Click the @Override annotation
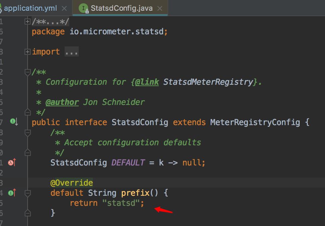This screenshot has height=226, width=325. click(71, 183)
